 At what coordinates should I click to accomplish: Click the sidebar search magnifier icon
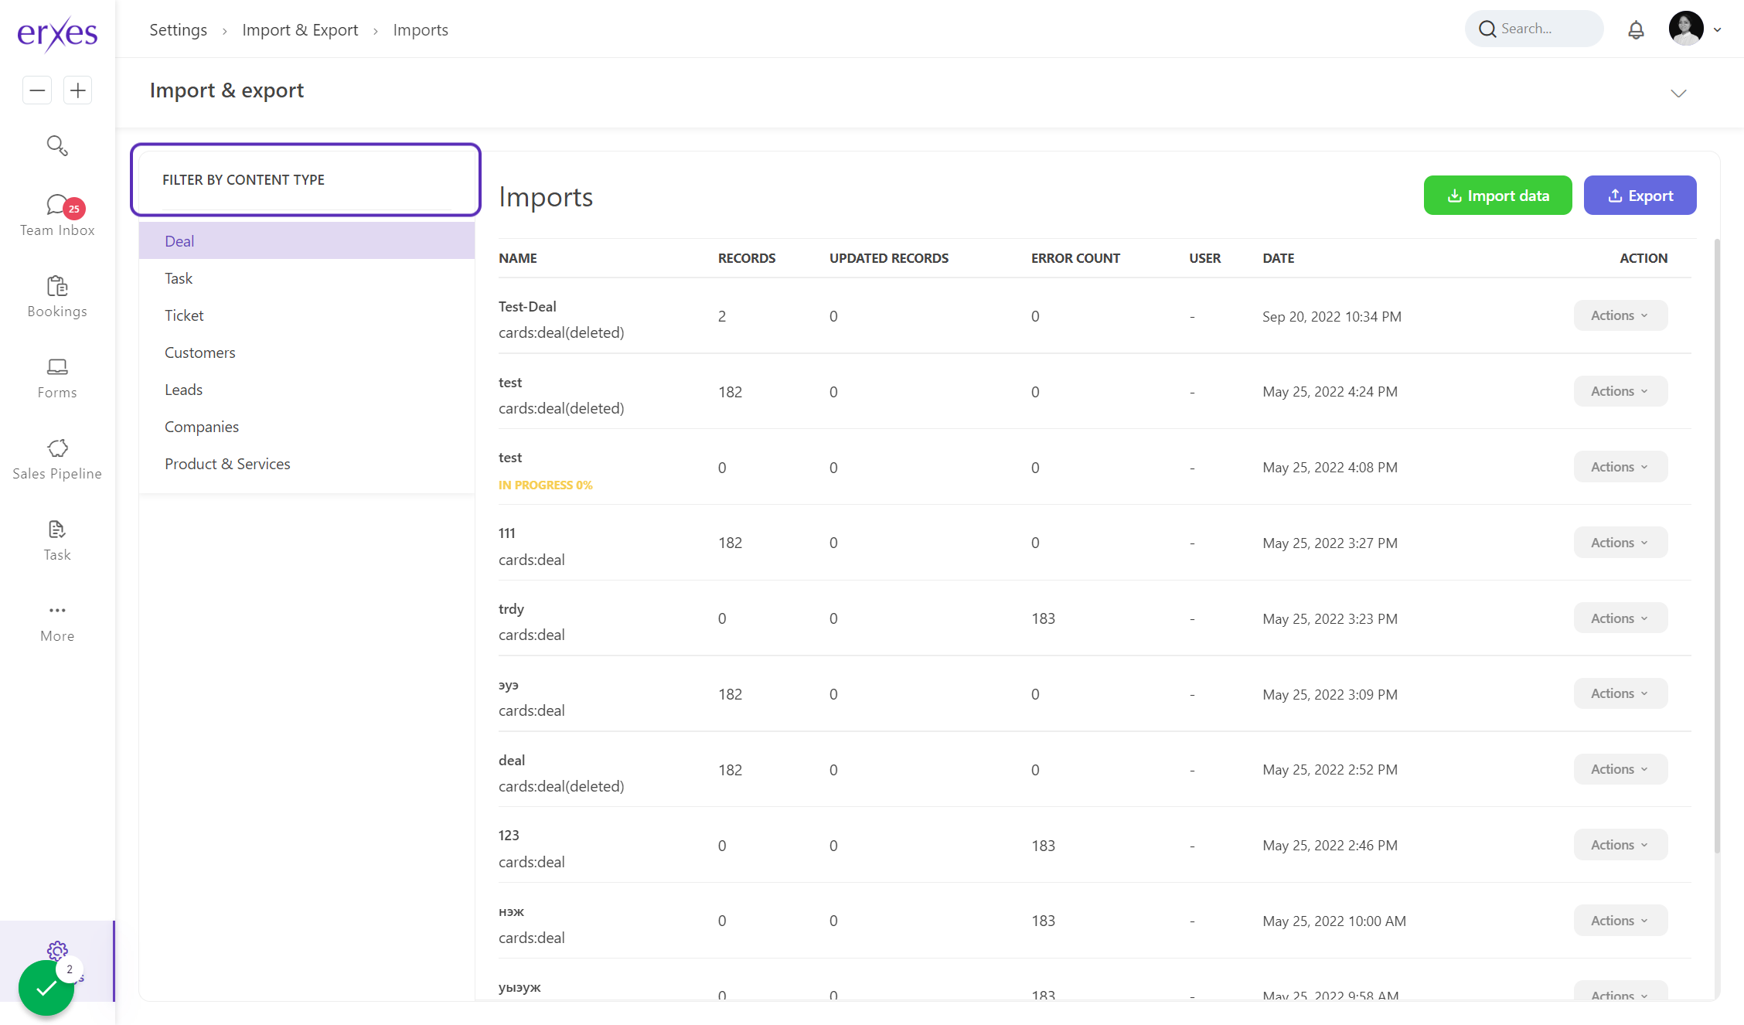(x=57, y=145)
